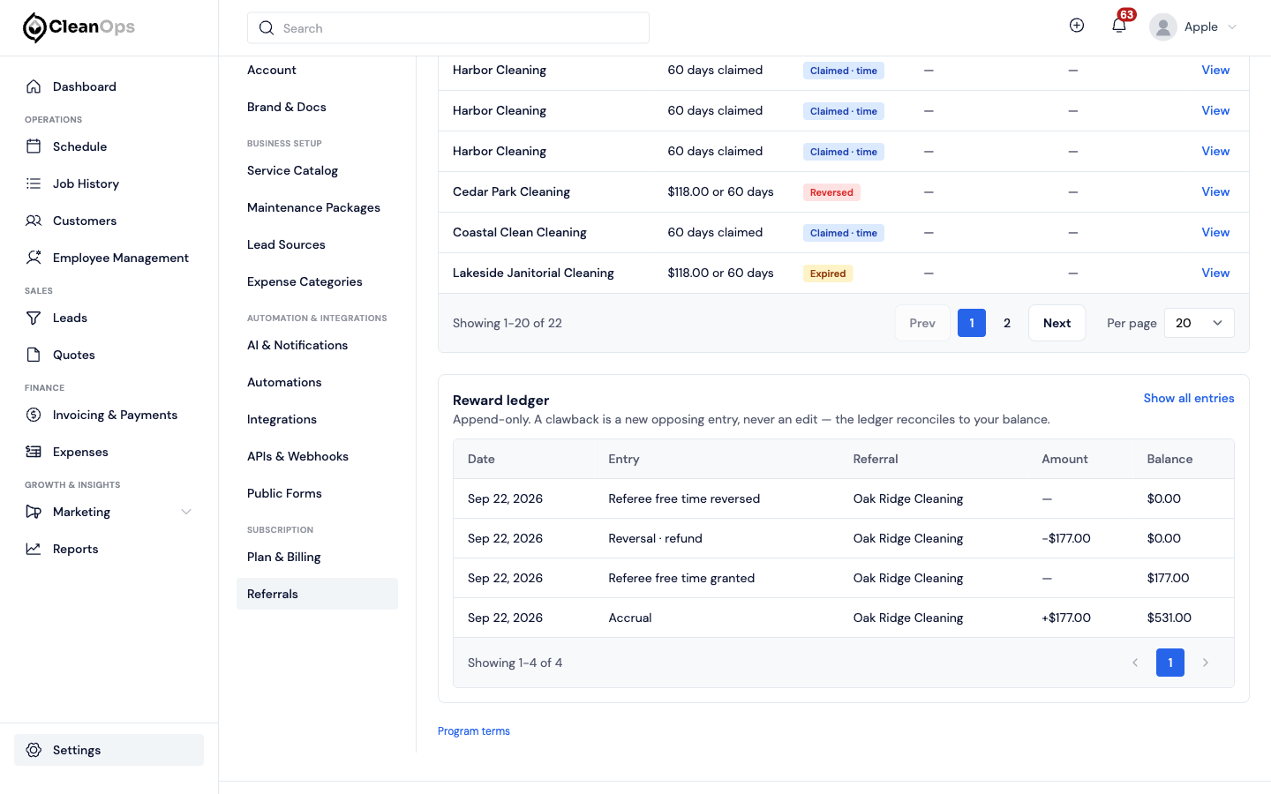View the Coastal Clean Cleaning referral
The image size is (1271, 794).
coord(1215,232)
